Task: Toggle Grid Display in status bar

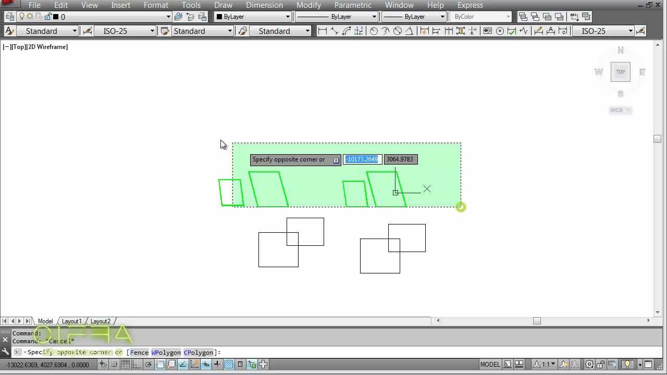Action: [x=126, y=365]
